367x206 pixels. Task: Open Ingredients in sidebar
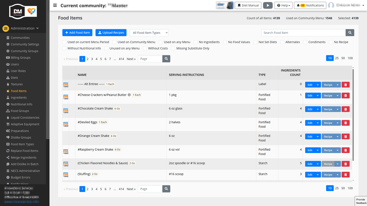tap(19, 98)
